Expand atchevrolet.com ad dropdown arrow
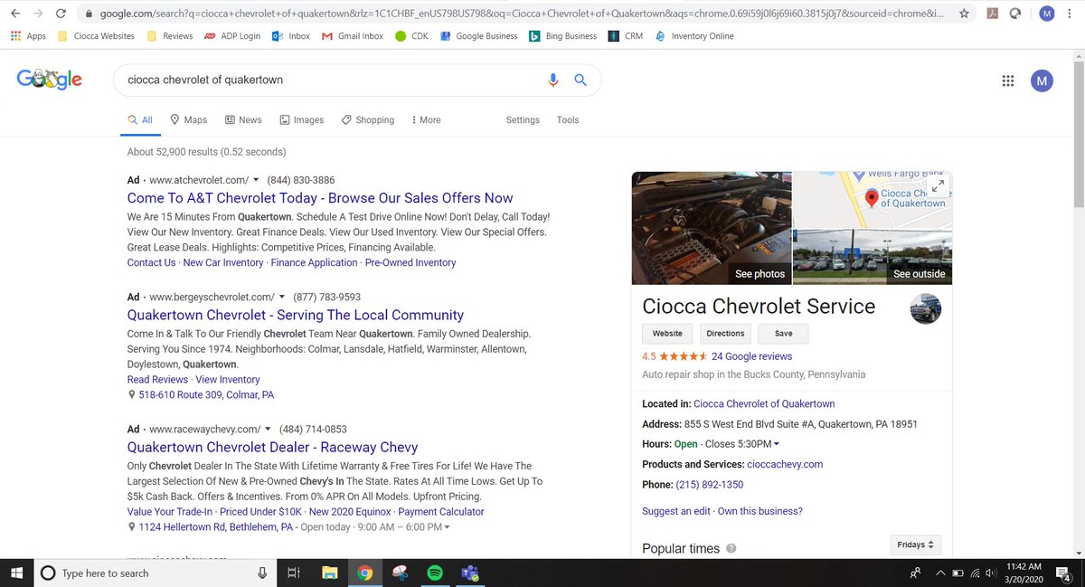Image resolution: width=1085 pixels, height=587 pixels. click(256, 180)
